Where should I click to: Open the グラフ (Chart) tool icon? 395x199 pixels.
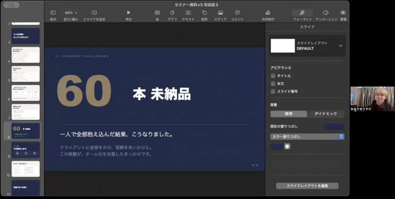pos(172,13)
